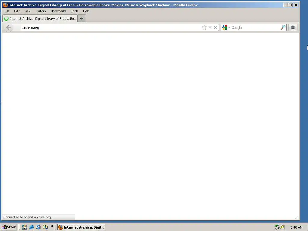Go to the Home page icon
Image resolution: width=308 pixels, height=231 pixels.
click(293, 27)
